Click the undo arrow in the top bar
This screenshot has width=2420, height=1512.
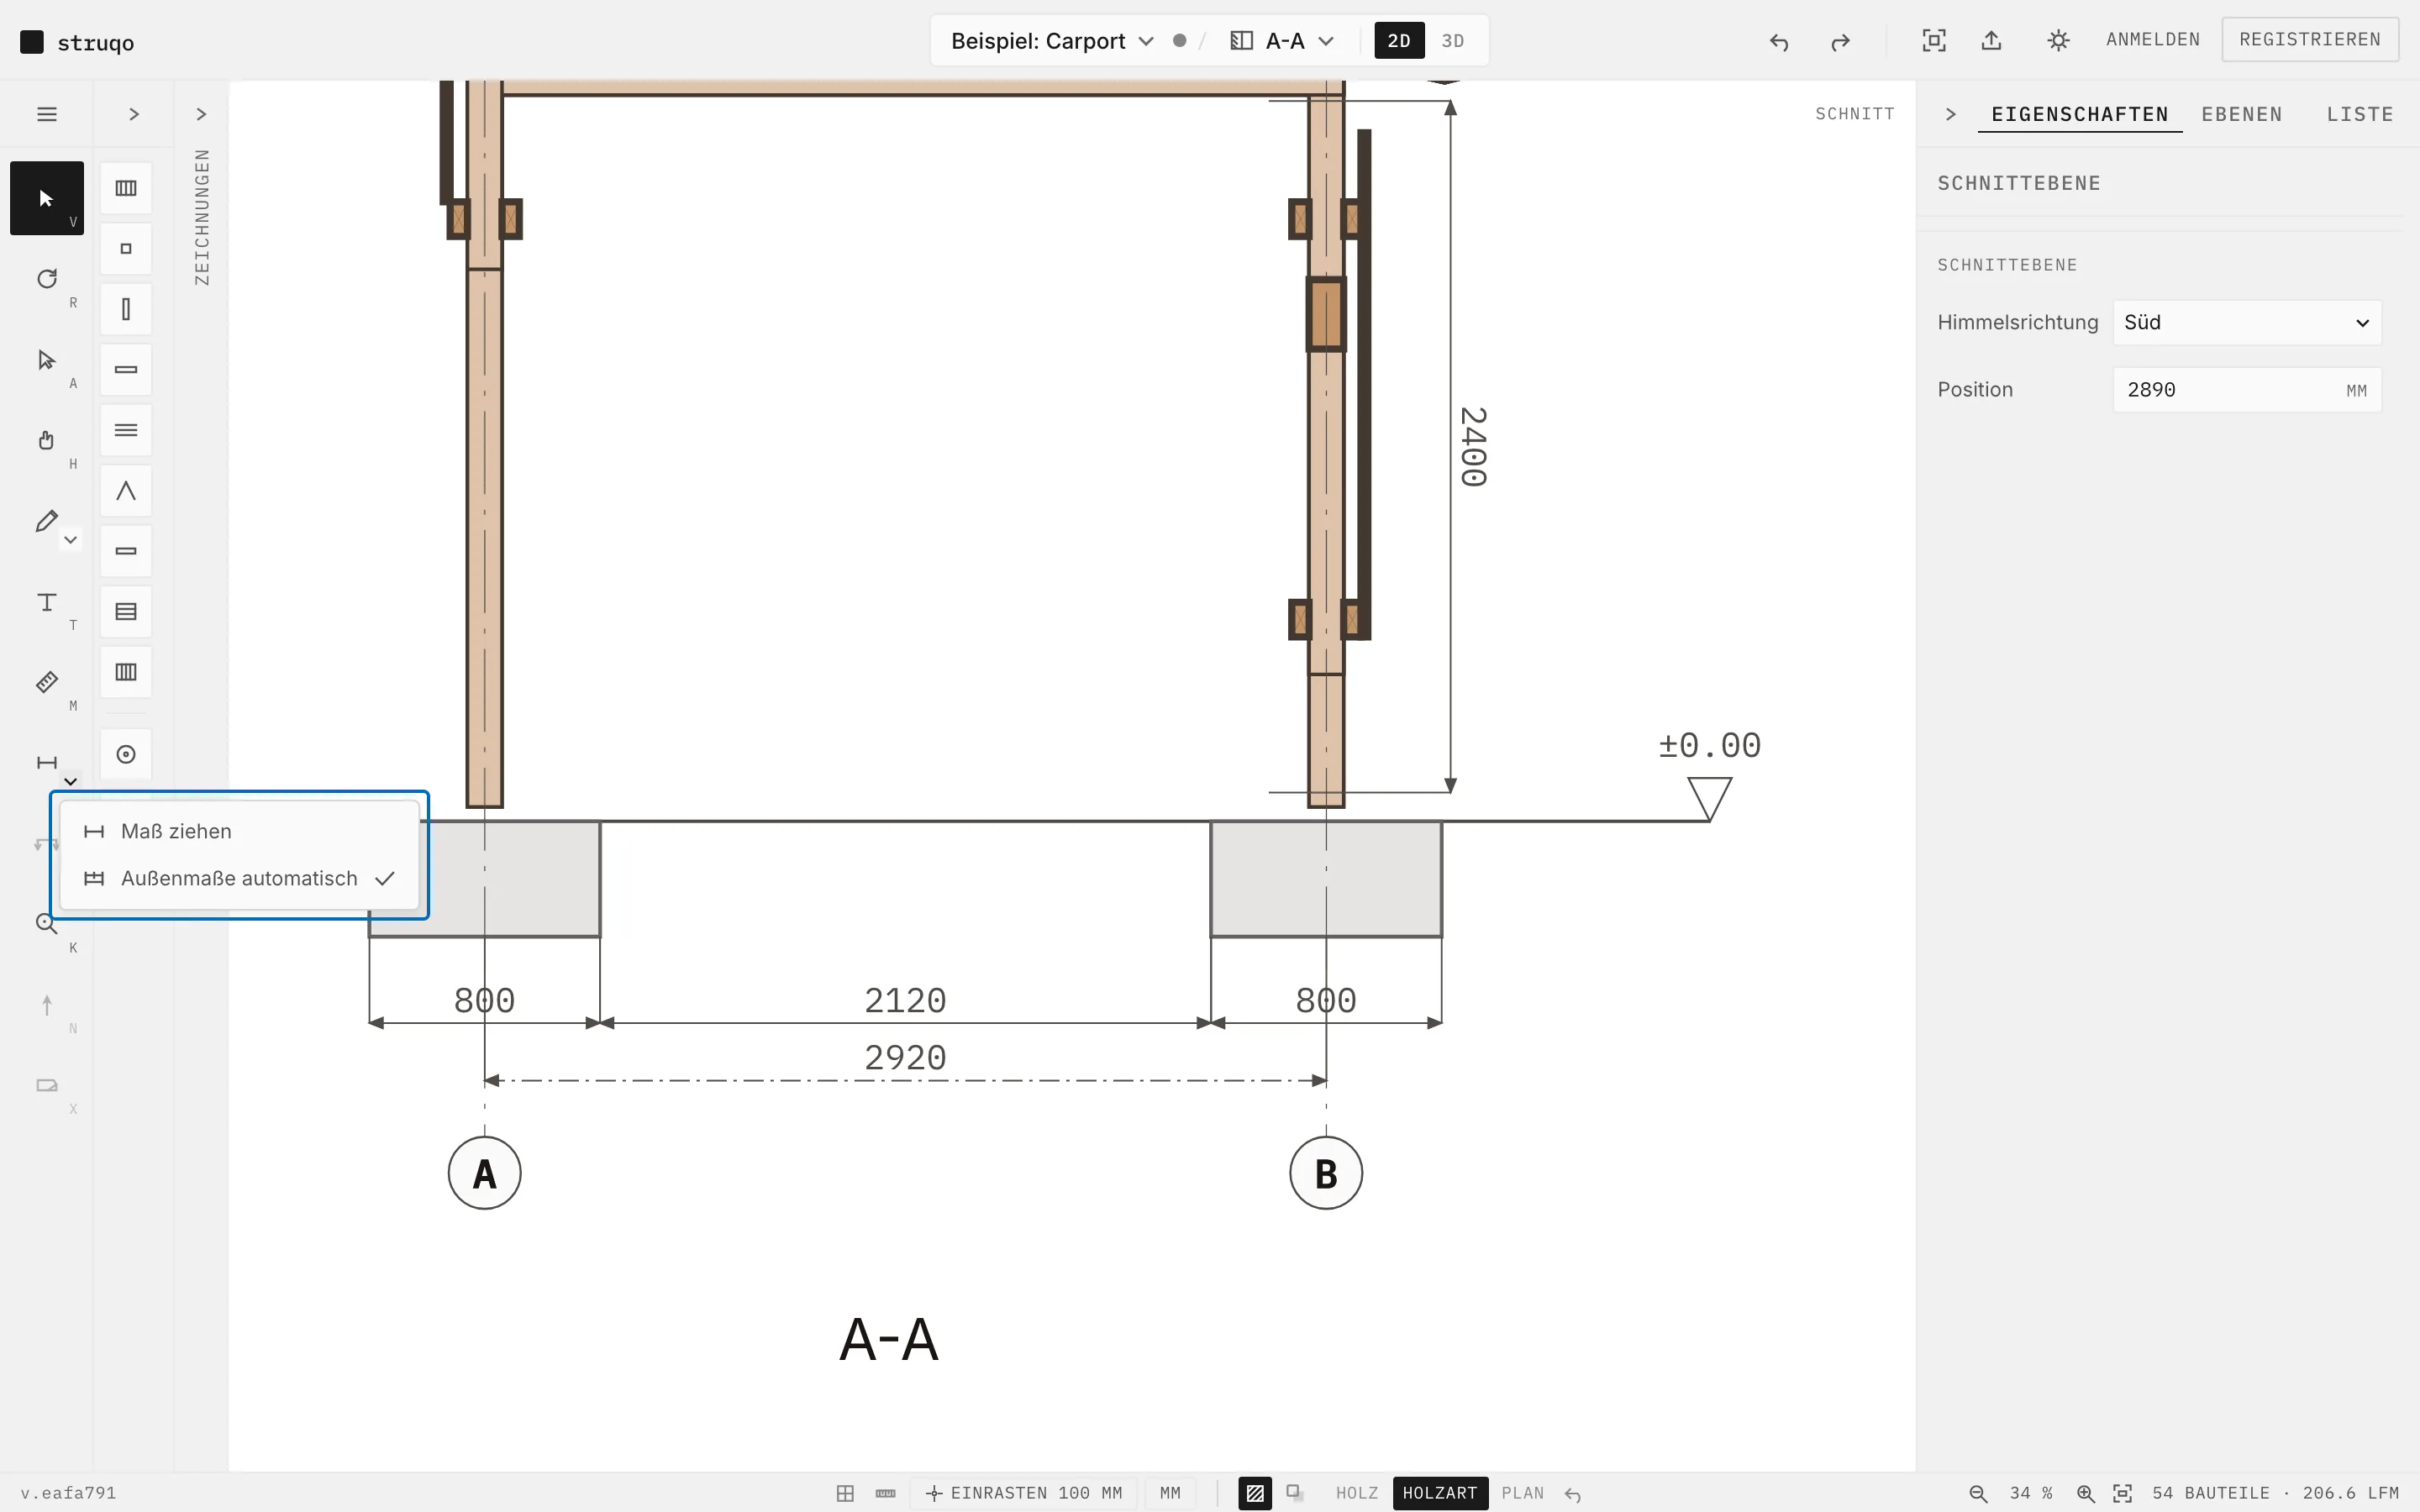(x=1778, y=41)
